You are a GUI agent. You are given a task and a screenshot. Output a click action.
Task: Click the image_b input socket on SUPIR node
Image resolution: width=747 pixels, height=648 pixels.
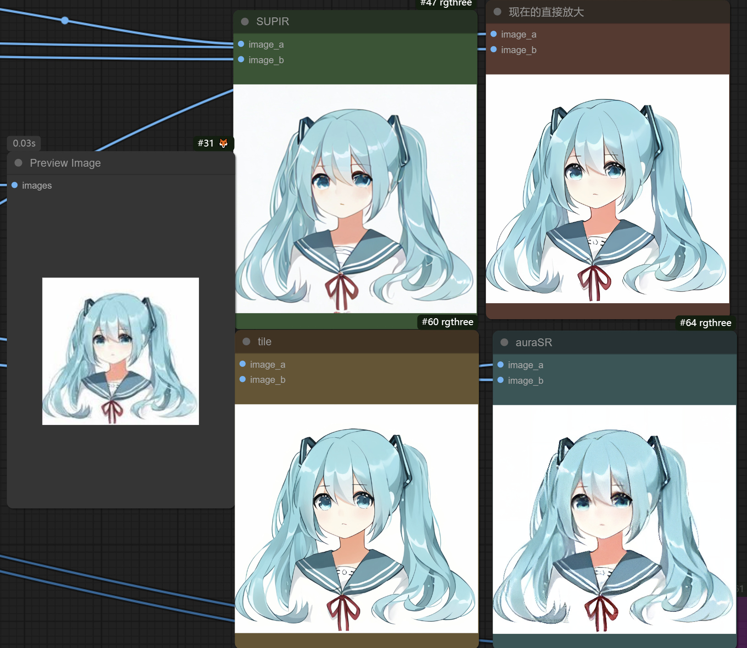coord(242,60)
